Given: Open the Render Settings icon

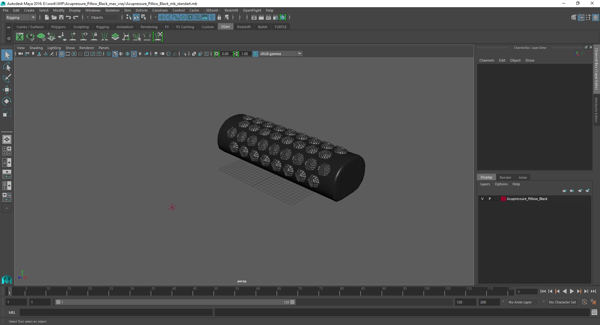Looking at the screenshot, I should (276, 17).
